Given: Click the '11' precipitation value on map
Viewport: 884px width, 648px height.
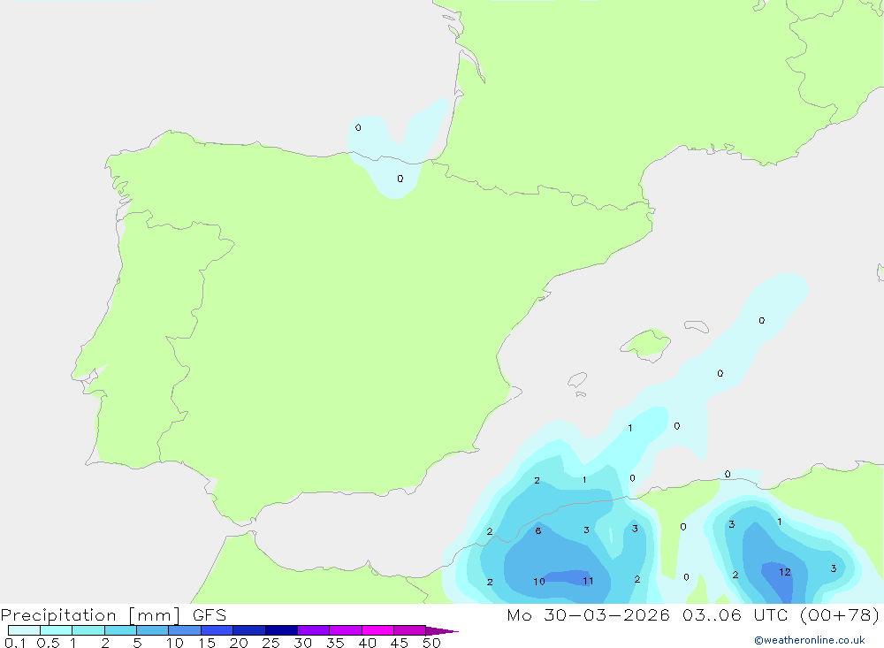Looking at the screenshot, I should 588,581.
